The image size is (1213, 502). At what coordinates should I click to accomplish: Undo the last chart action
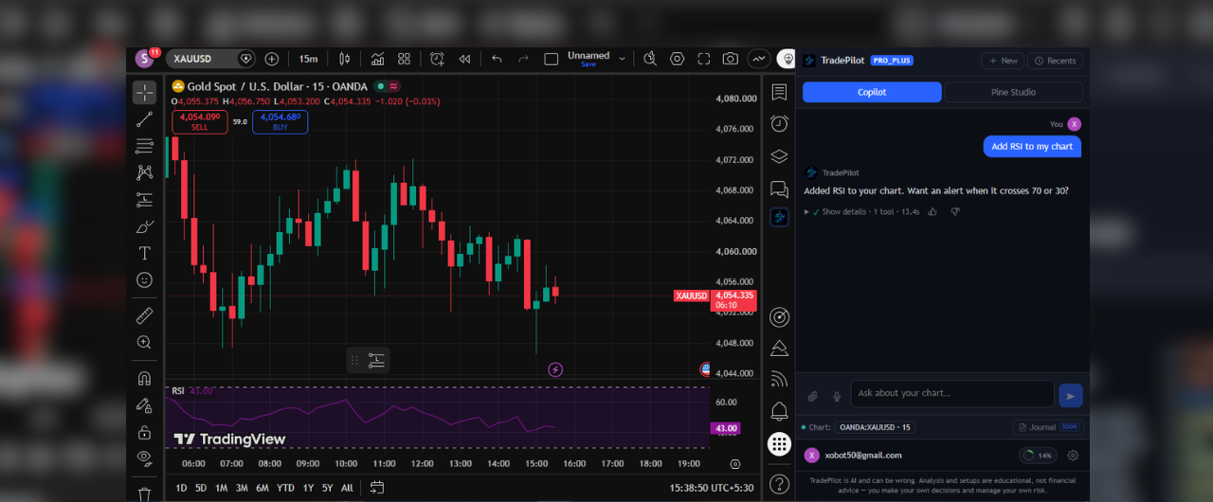pyautogui.click(x=497, y=59)
